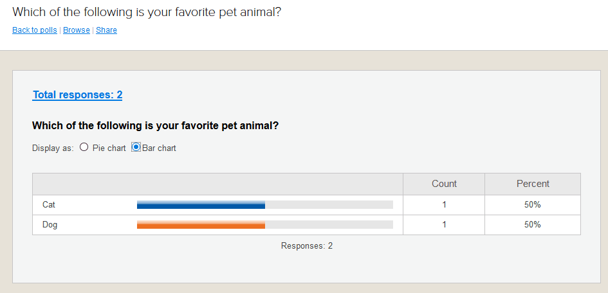Click the Dog 50% percent cell
The height and width of the screenshot is (293, 608).
(533, 224)
